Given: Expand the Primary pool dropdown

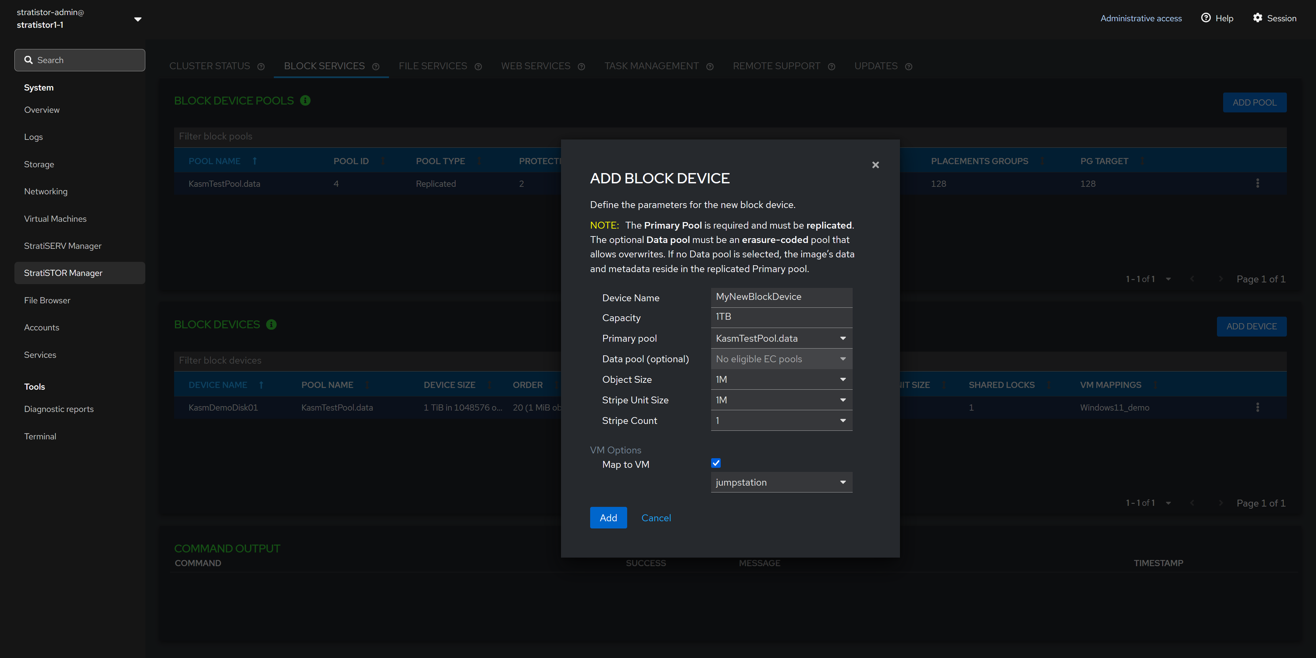Looking at the screenshot, I should pos(781,338).
